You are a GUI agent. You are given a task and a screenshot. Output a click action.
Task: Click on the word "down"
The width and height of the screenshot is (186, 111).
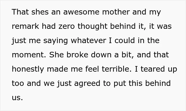101,55
